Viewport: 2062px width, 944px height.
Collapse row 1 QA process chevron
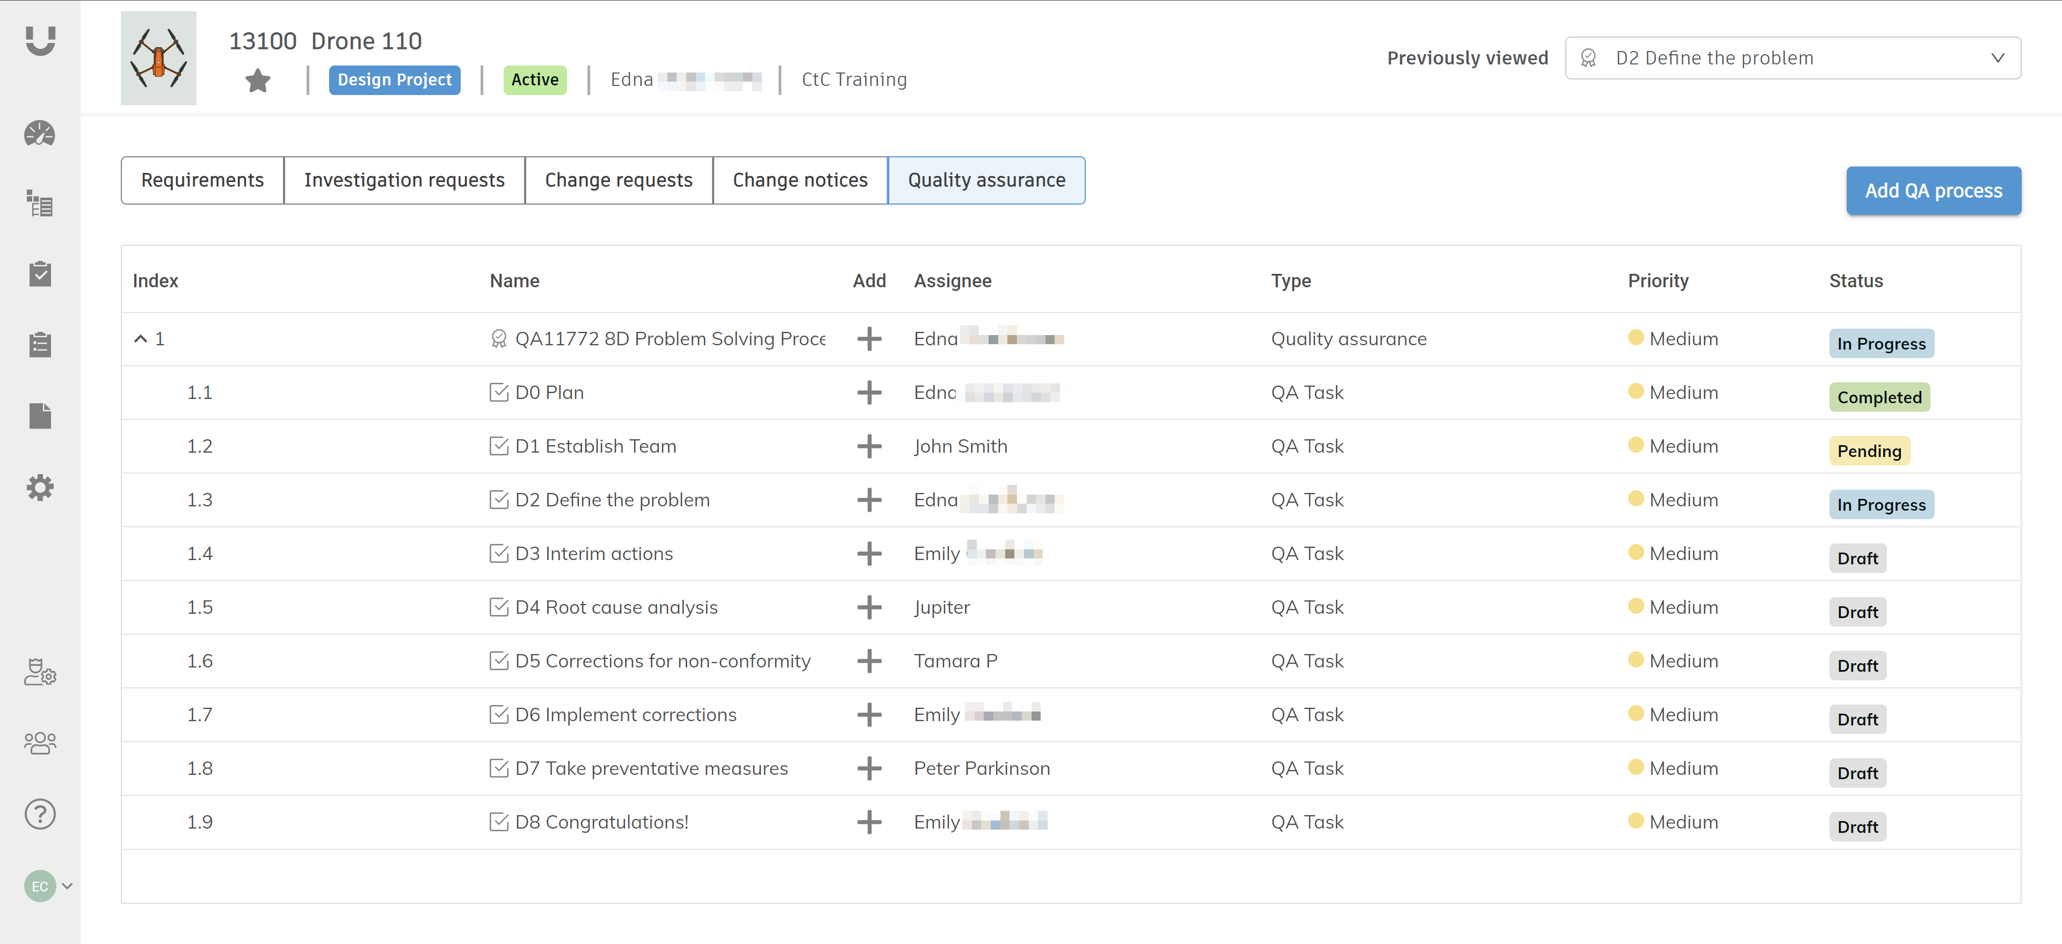[x=140, y=339]
